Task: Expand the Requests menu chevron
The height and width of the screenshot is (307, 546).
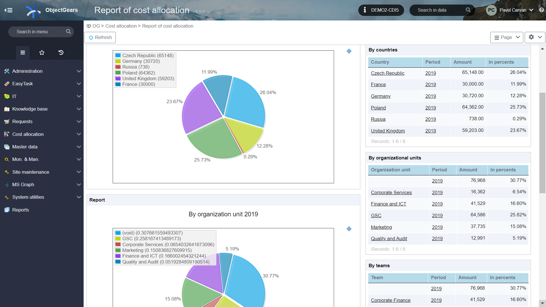Action: pos(79,121)
